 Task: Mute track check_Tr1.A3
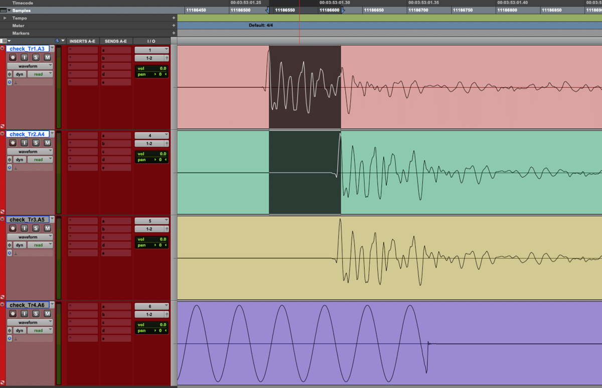48,58
